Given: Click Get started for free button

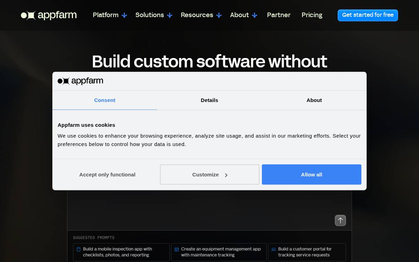Looking at the screenshot, I should coord(368,15).
